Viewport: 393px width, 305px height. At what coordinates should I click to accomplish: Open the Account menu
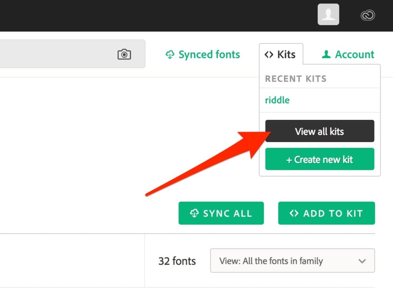[x=348, y=55]
